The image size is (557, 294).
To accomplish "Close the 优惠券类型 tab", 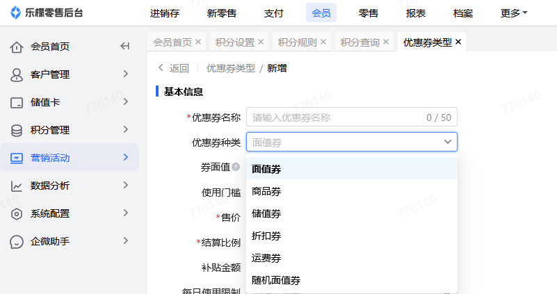I will (x=458, y=42).
